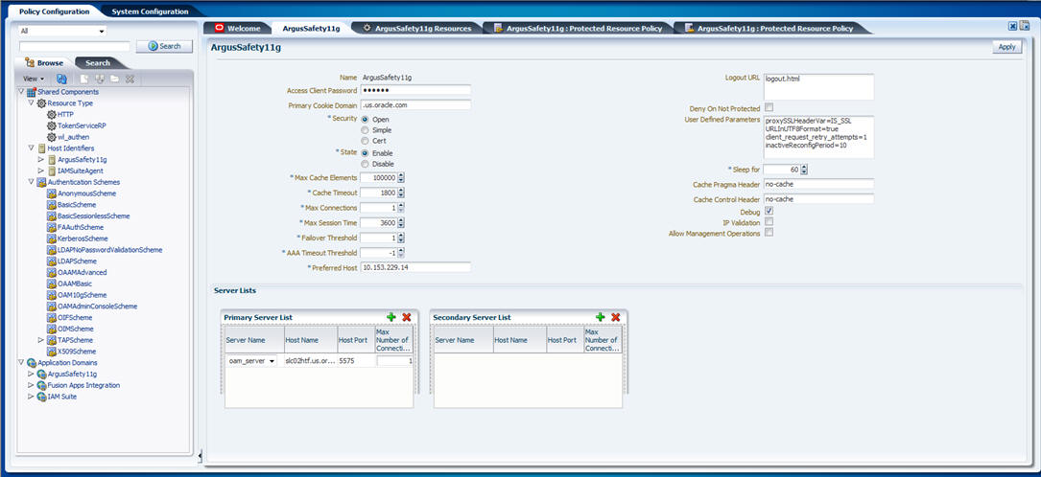Increase Max Cache Elements with the spinner
The width and height of the screenshot is (1041, 477).
tap(401, 175)
